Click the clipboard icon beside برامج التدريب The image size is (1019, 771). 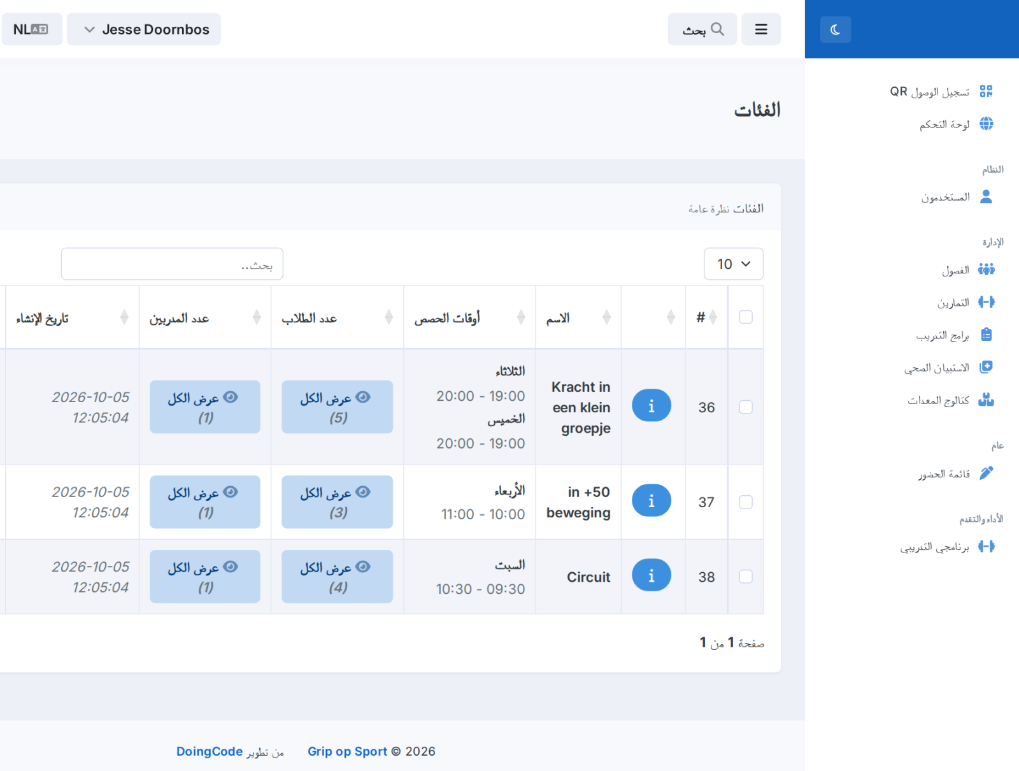(987, 335)
